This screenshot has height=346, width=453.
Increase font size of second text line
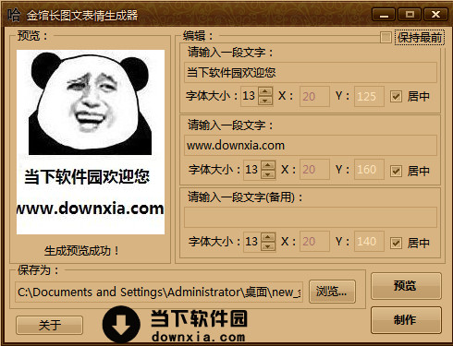pyautogui.click(x=268, y=165)
